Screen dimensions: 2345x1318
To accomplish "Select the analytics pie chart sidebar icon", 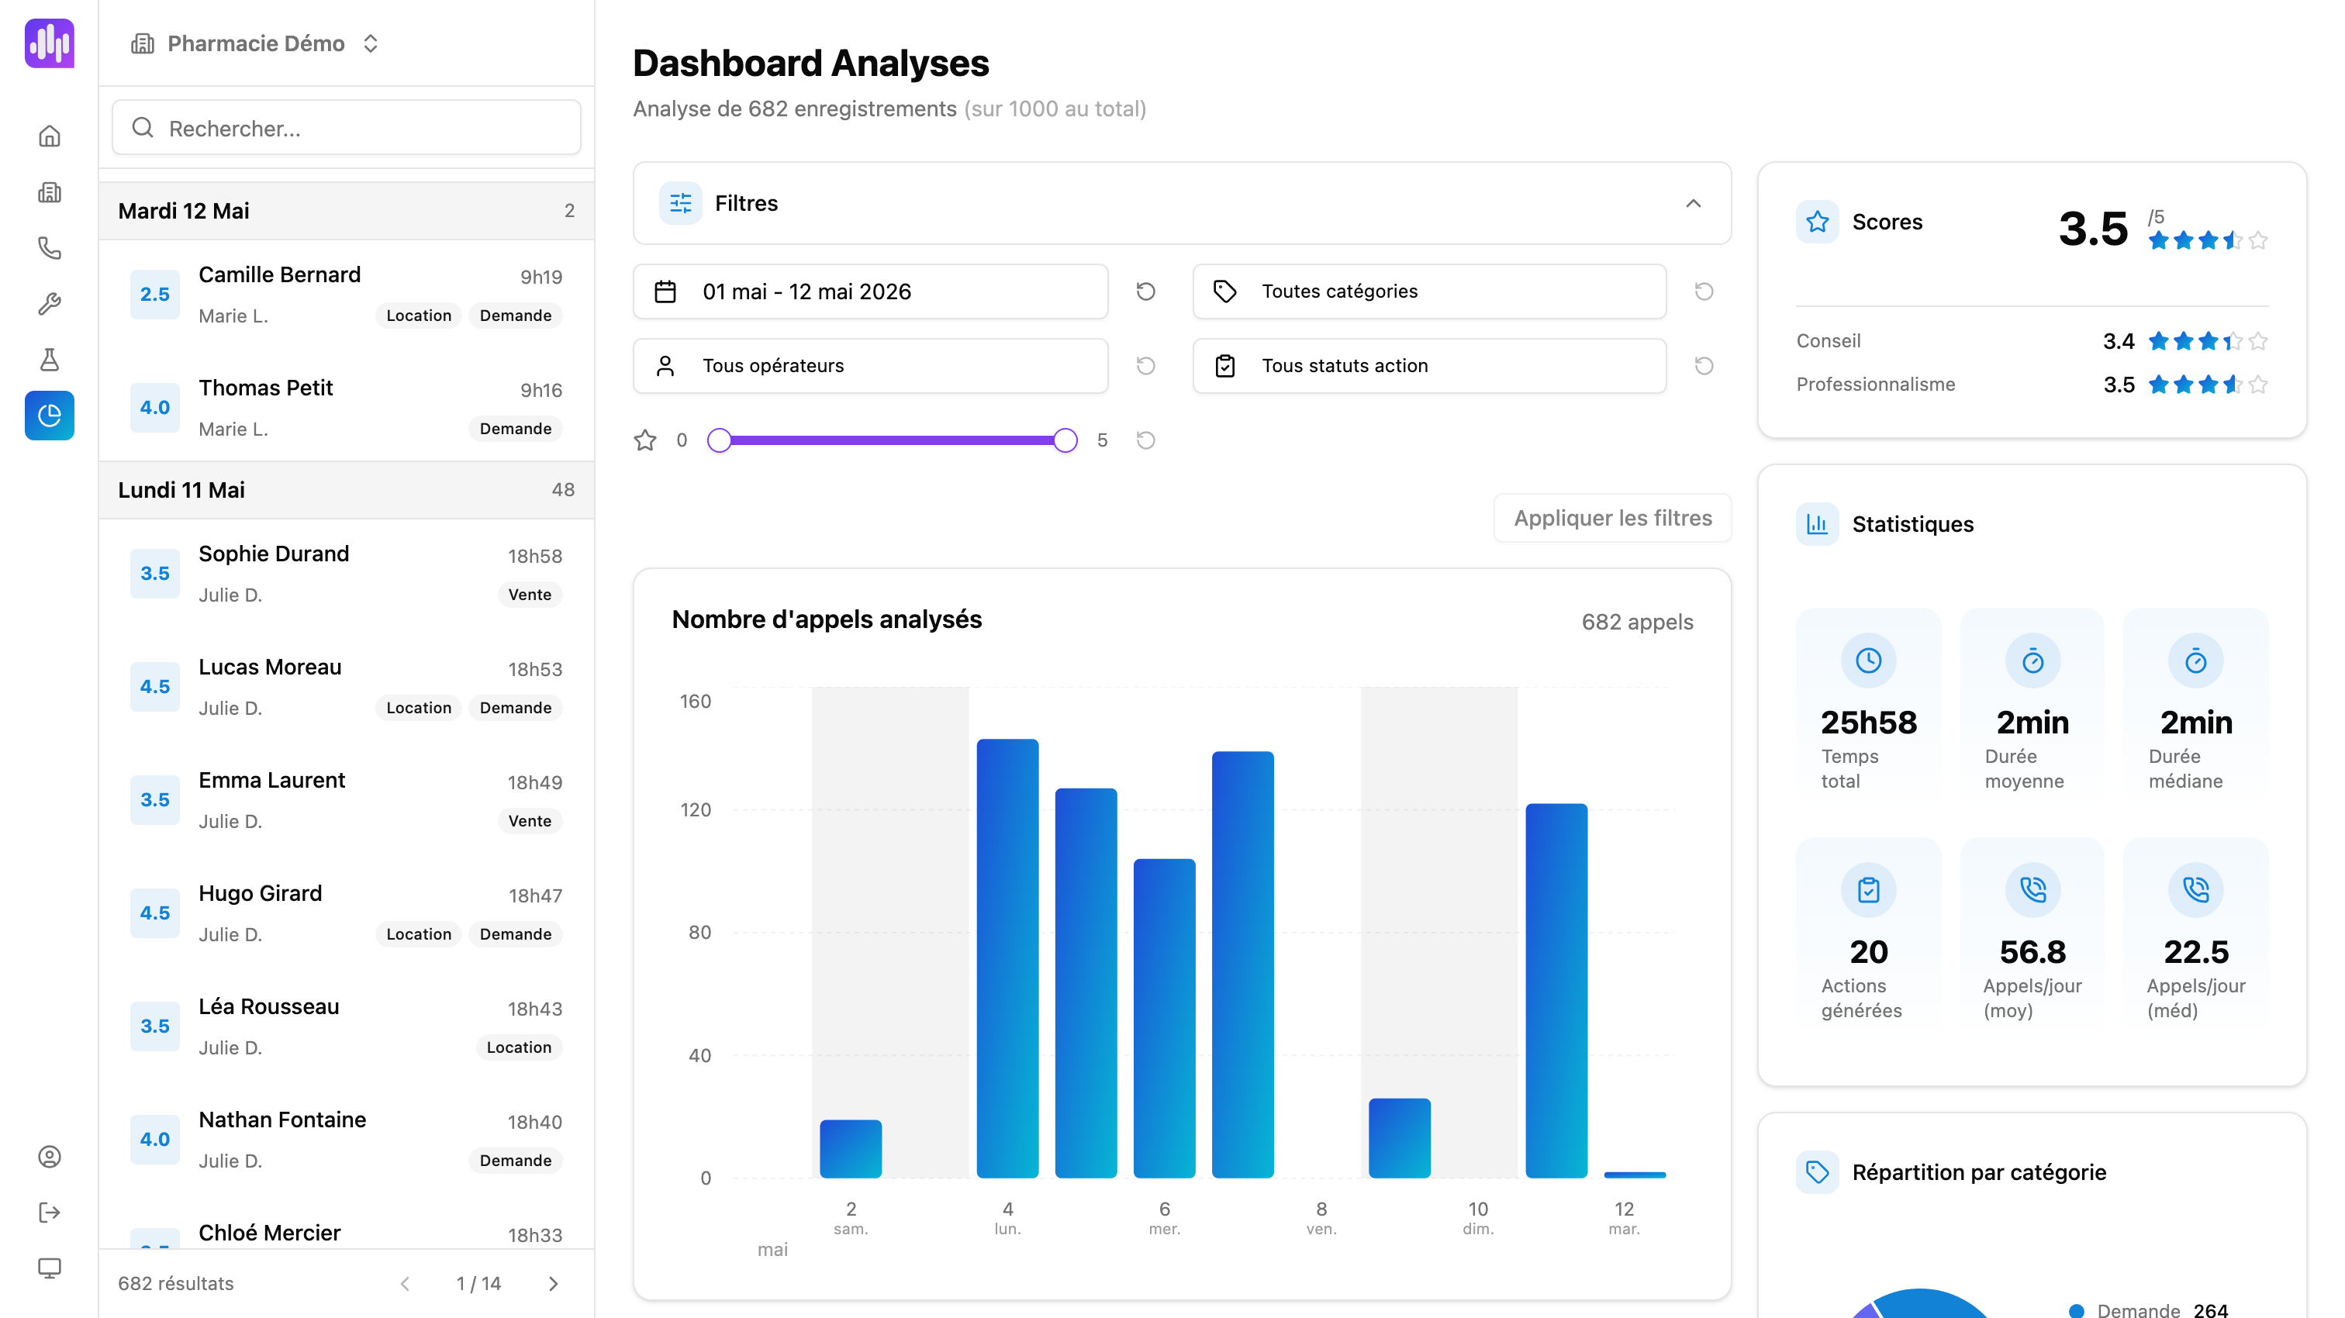I will [49, 416].
